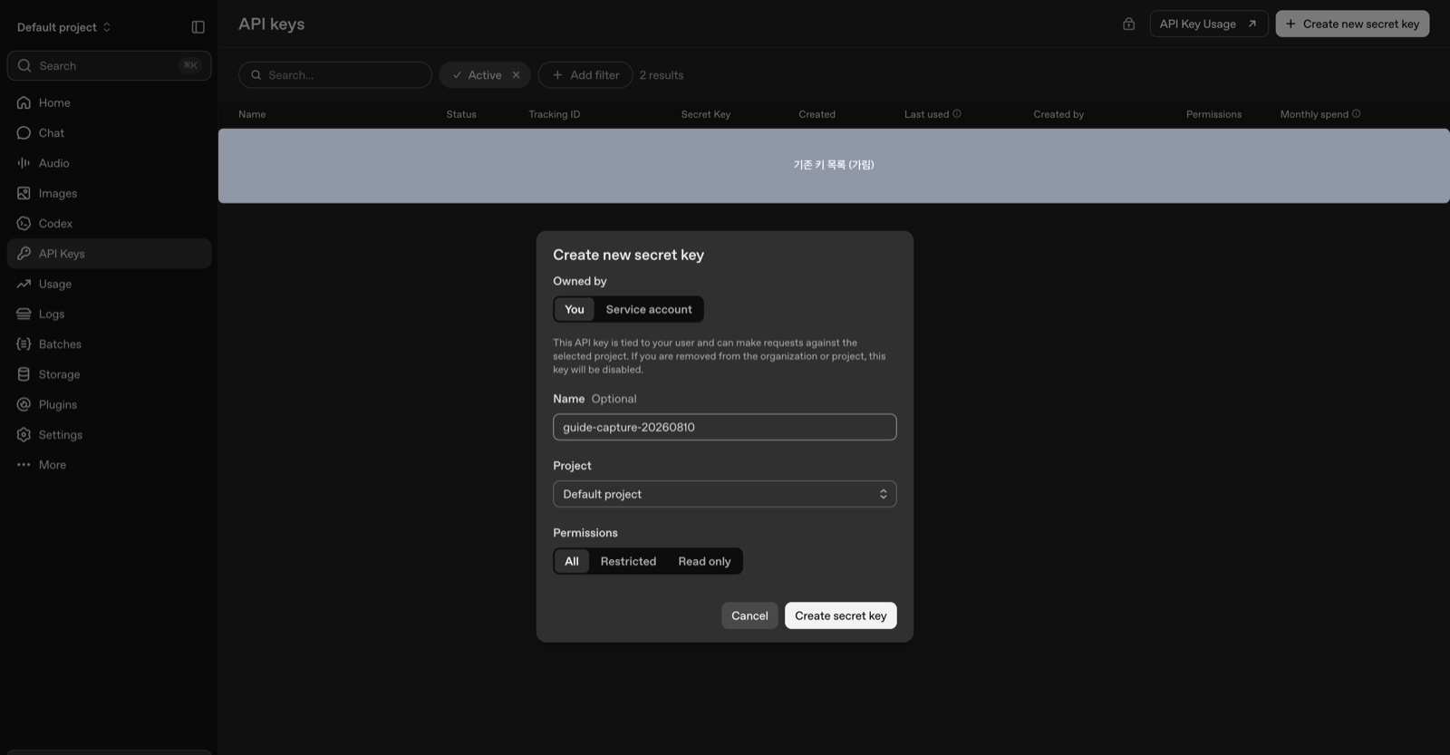Click the magnifier in sidebar Search

24,65
